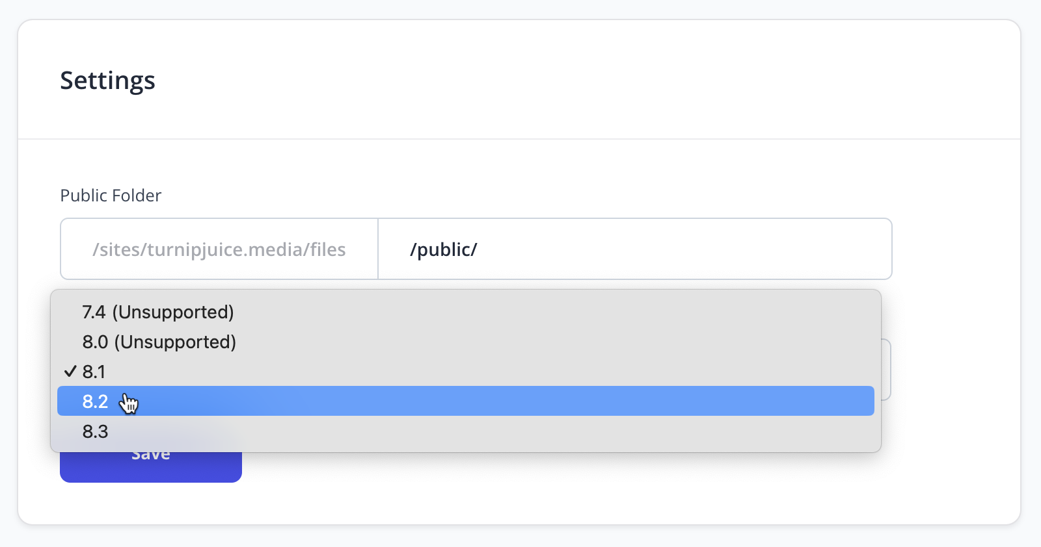The height and width of the screenshot is (547, 1041).
Task: Select the highlighted 8.2 option
Action: point(465,401)
